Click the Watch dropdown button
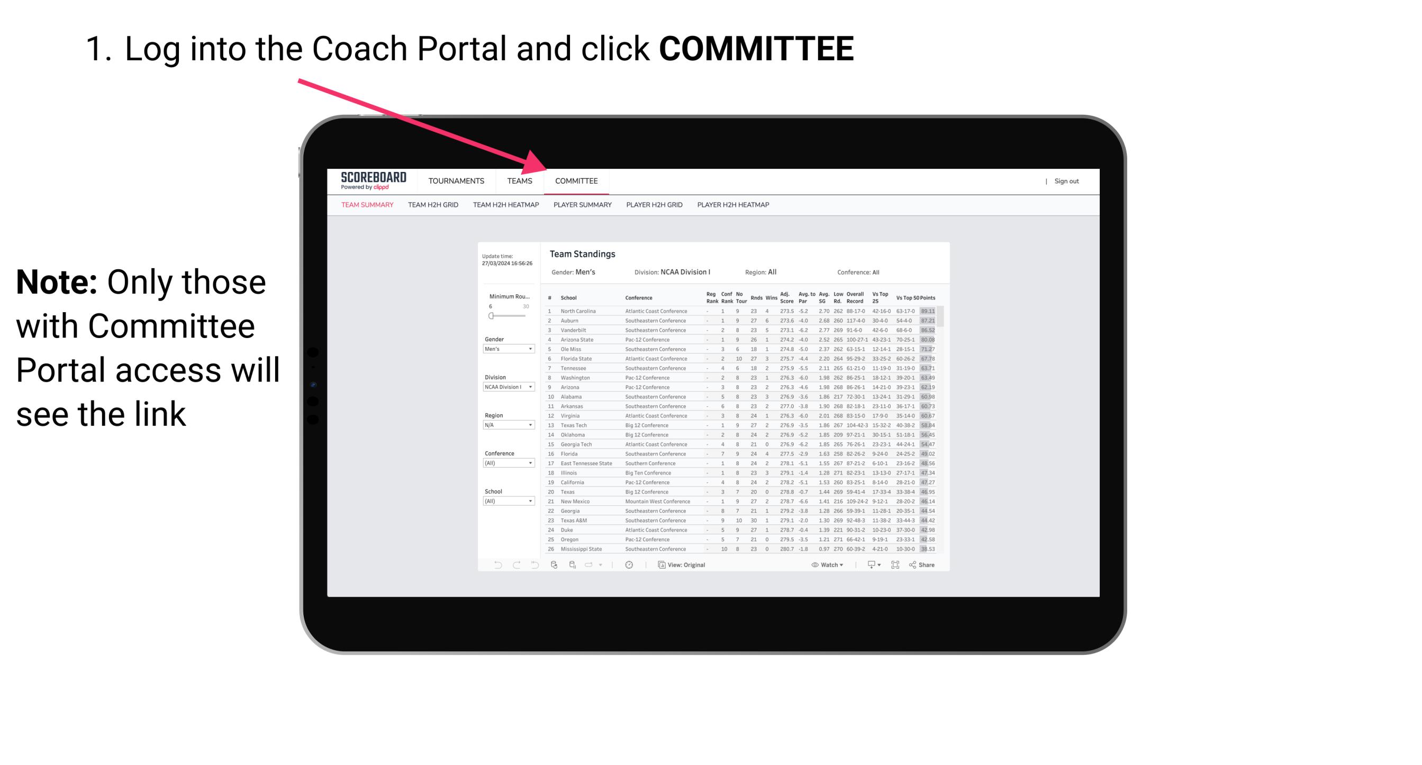 826,565
